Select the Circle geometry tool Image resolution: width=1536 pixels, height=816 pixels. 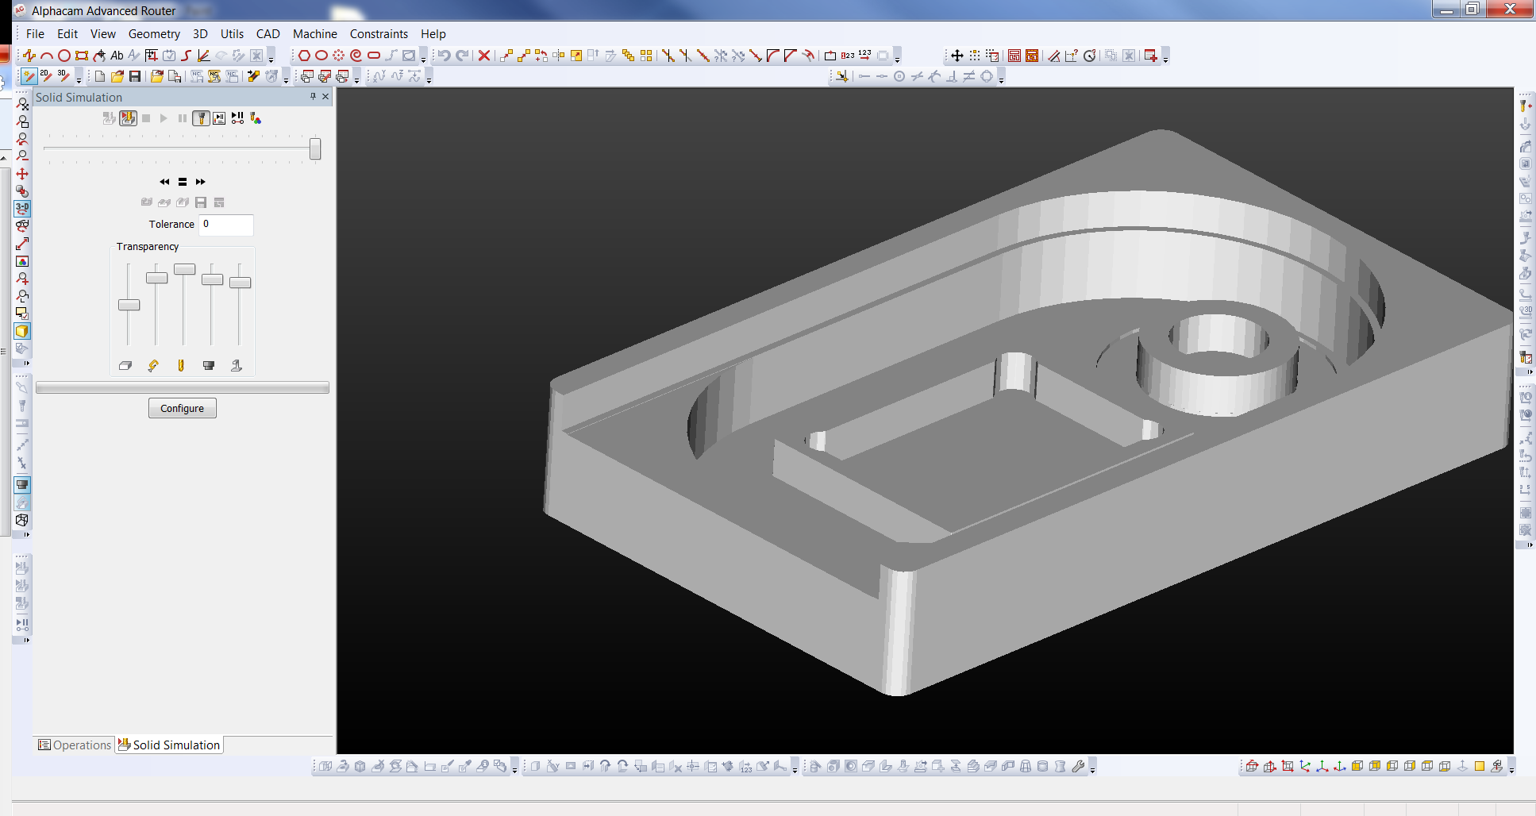point(64,56)
